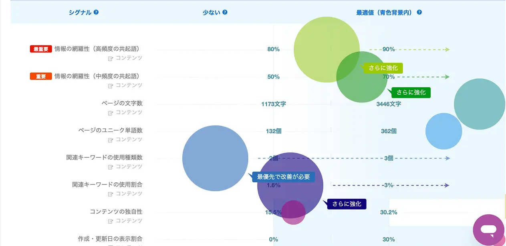Select the large light green bubble

[x=327, y=50]
